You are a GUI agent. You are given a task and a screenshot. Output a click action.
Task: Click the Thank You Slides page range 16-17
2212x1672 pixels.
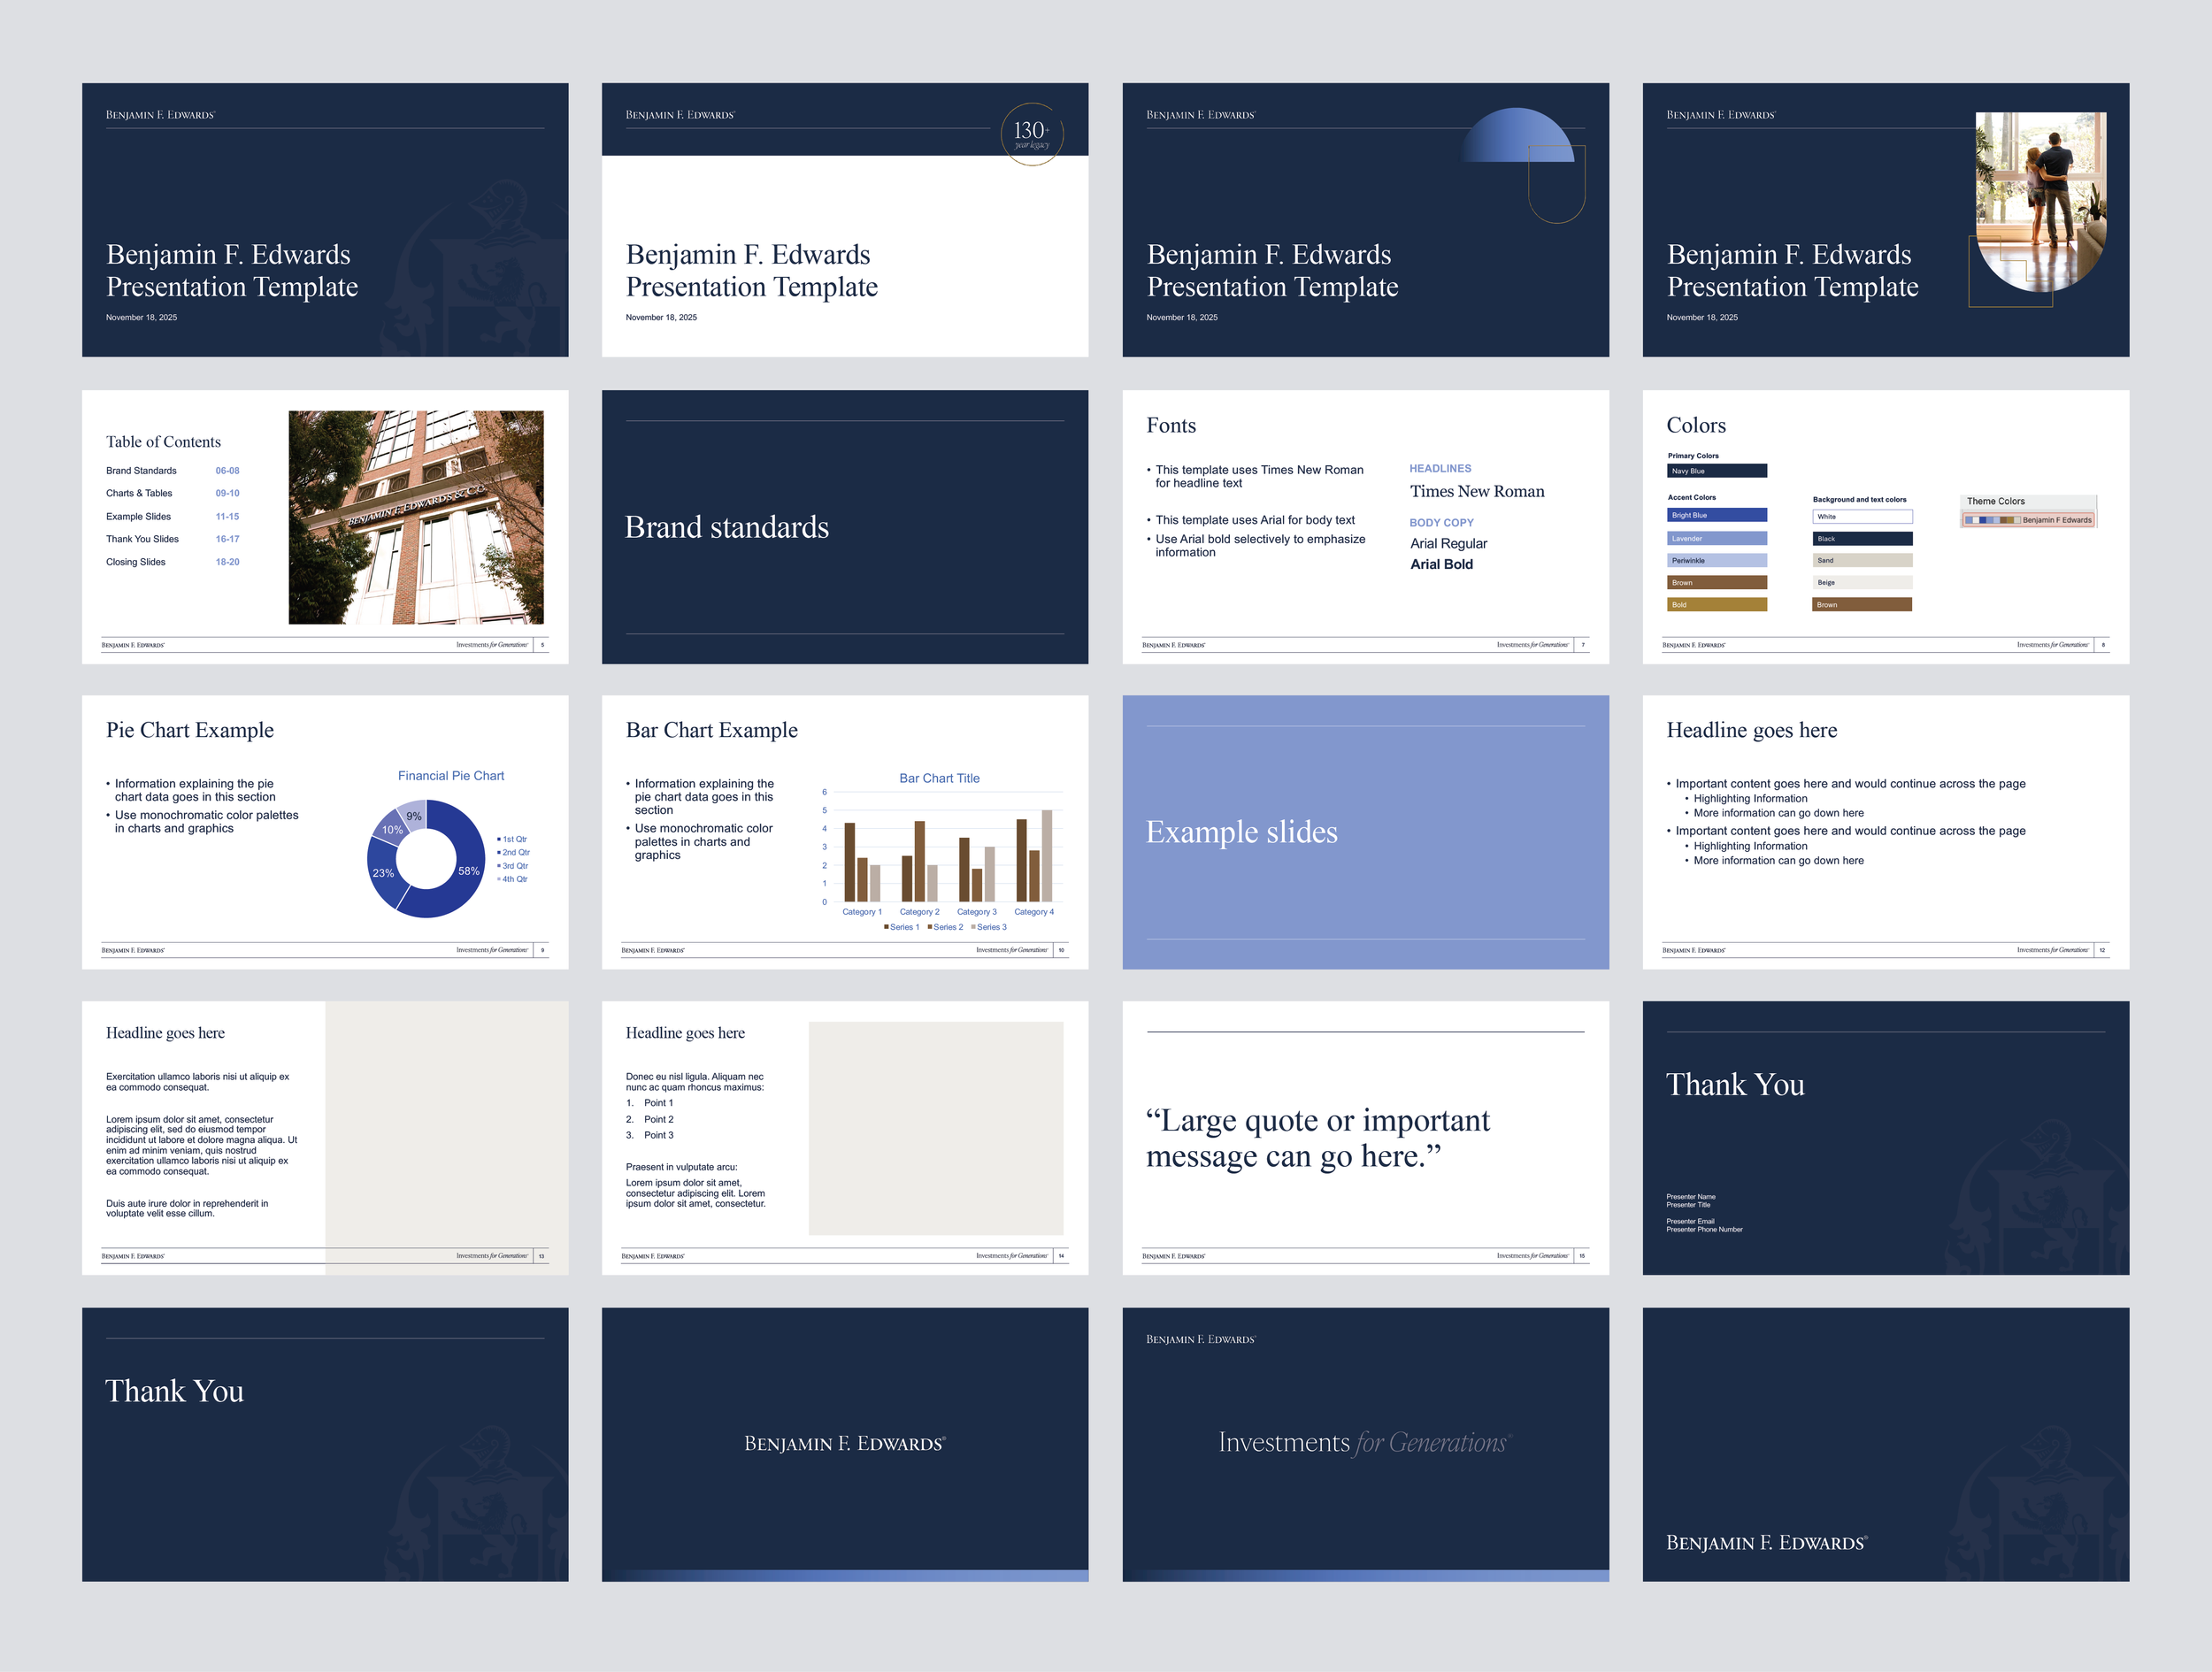(x=227, y=539)
